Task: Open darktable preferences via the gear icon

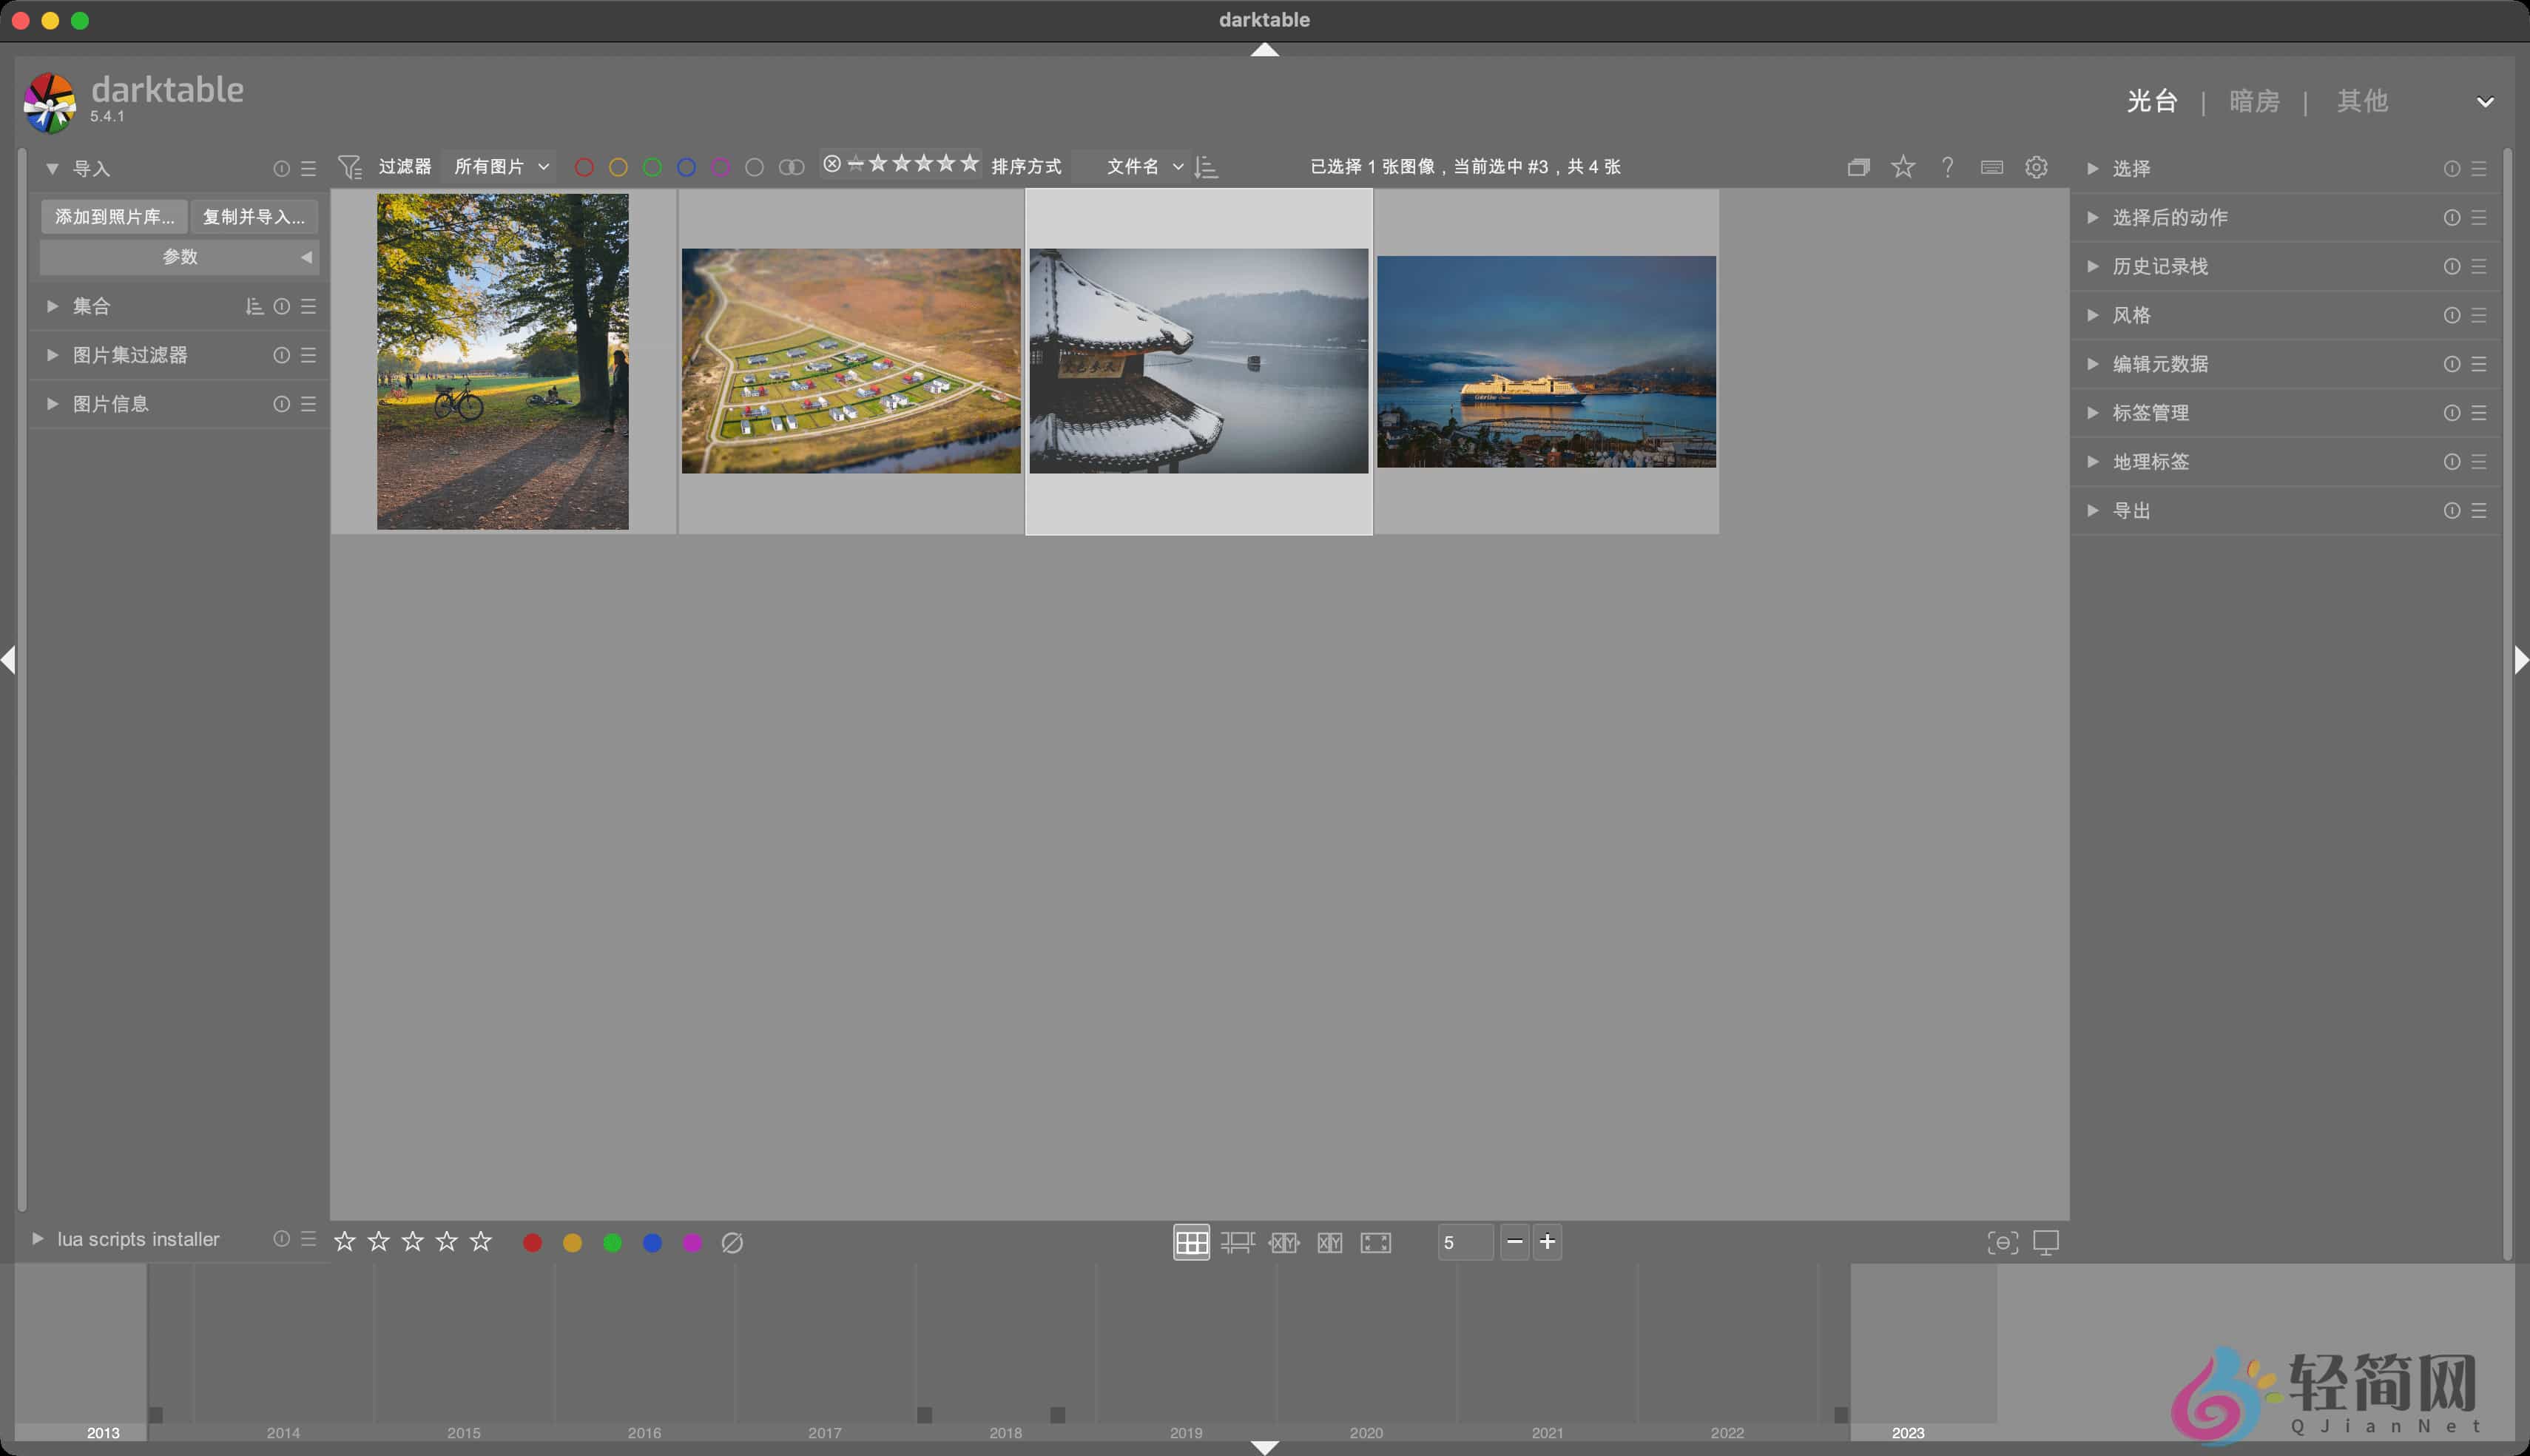Action: point(2036,167)
